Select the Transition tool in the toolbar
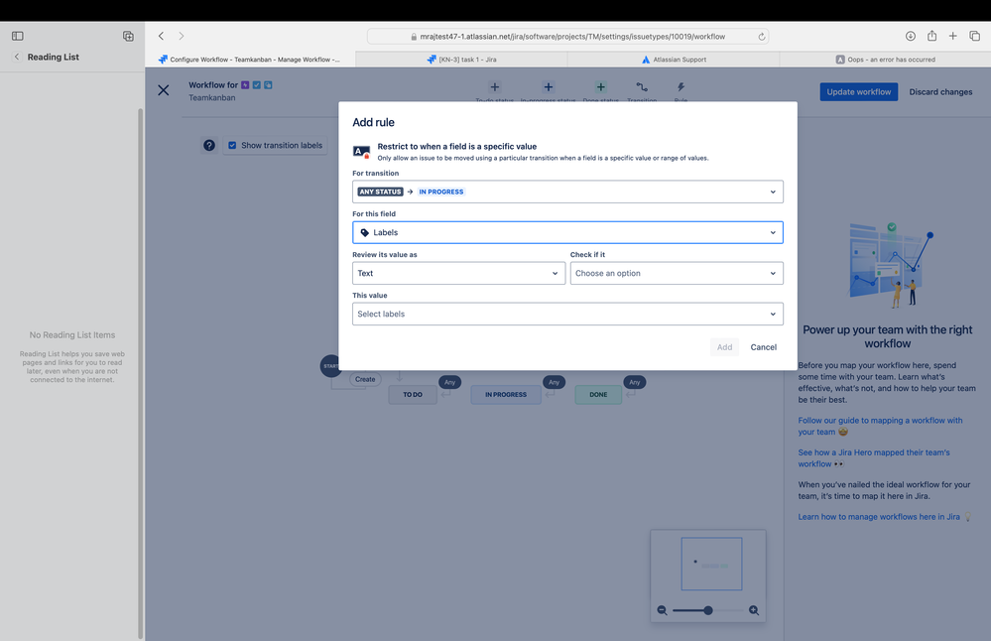The height and width of the screenshot is (641, 991). [641, 87]
